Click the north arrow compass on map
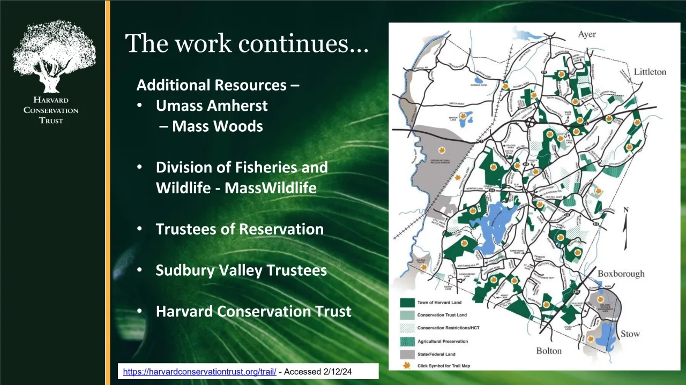 (x=625, y=228)
